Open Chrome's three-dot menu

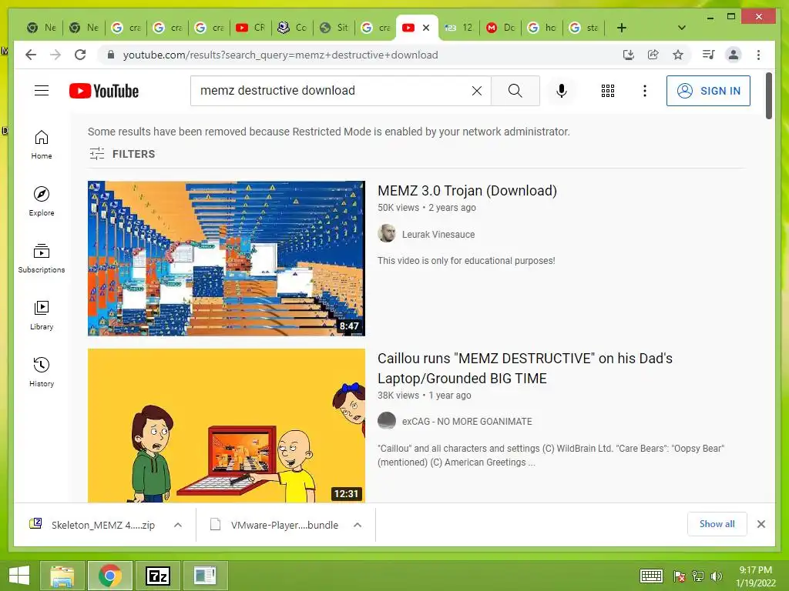758,55
